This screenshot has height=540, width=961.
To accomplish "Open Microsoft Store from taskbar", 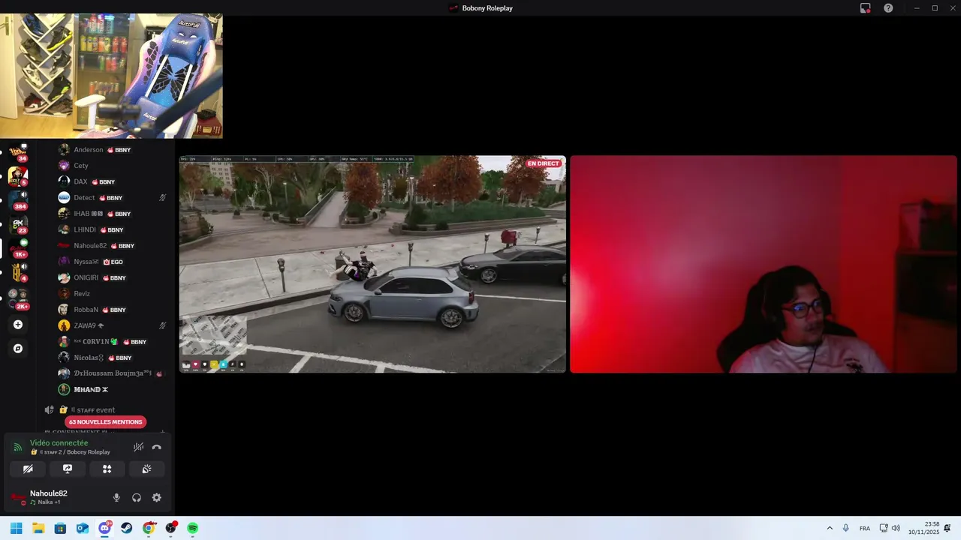I will 60,528.
